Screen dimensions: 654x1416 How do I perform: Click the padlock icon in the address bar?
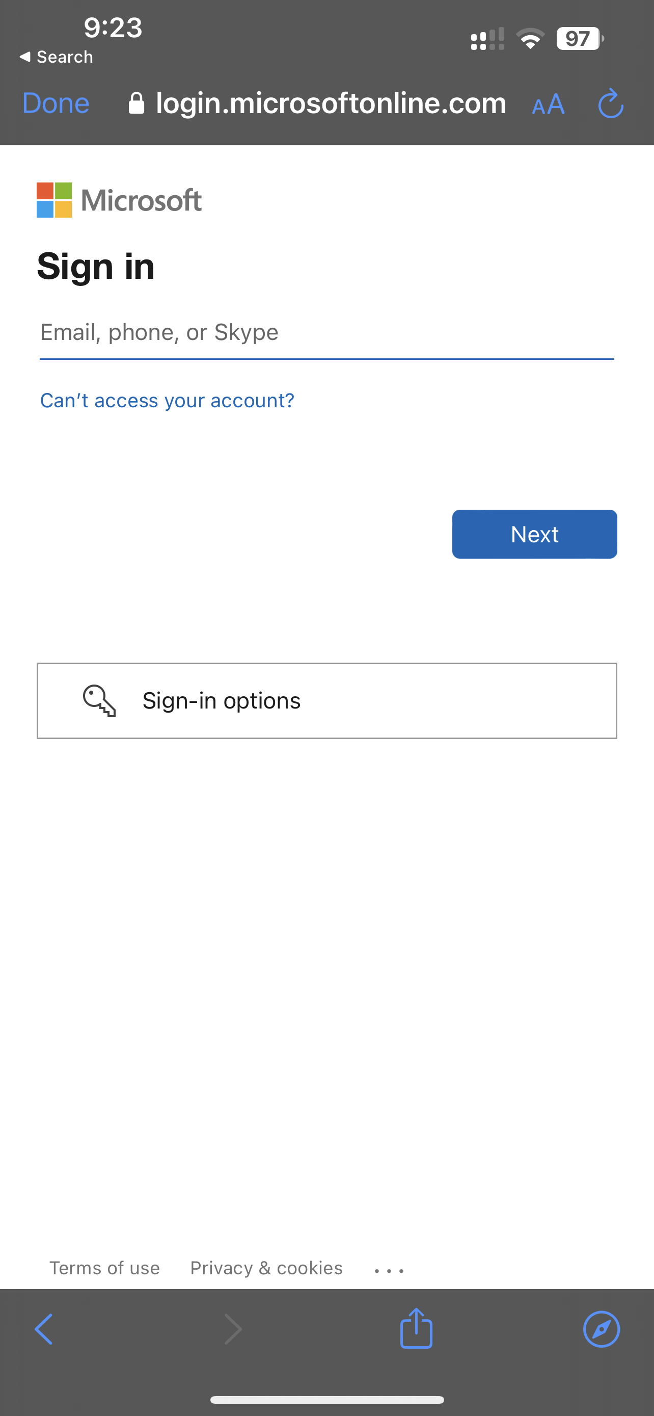[x=135, y=103]
